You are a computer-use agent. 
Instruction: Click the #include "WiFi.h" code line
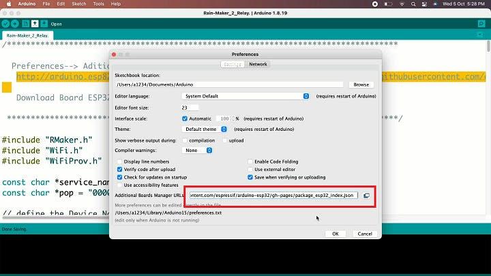[42, 151]
